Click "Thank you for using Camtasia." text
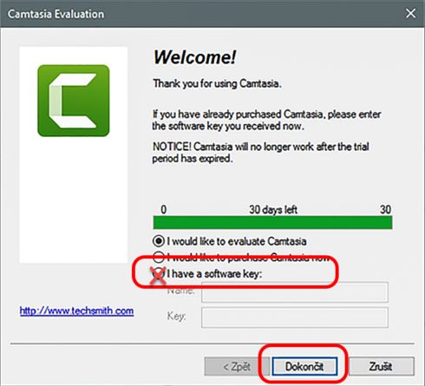425x386 pixels. 217,83
